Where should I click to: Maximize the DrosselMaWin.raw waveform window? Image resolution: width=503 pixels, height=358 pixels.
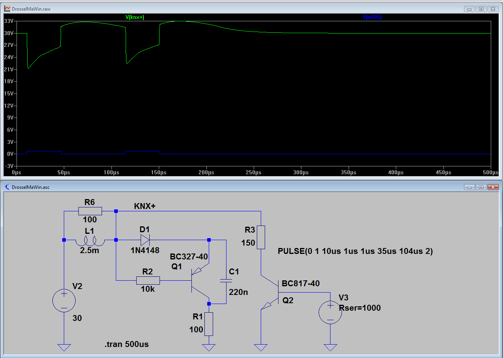(x=481, y=9)
